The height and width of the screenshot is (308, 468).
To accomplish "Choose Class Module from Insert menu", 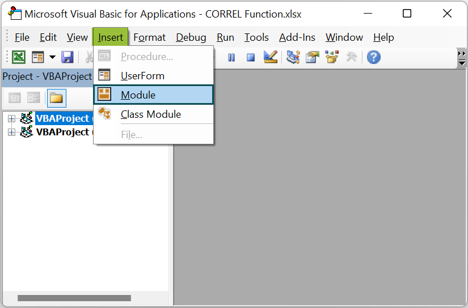I will [153, 114].
